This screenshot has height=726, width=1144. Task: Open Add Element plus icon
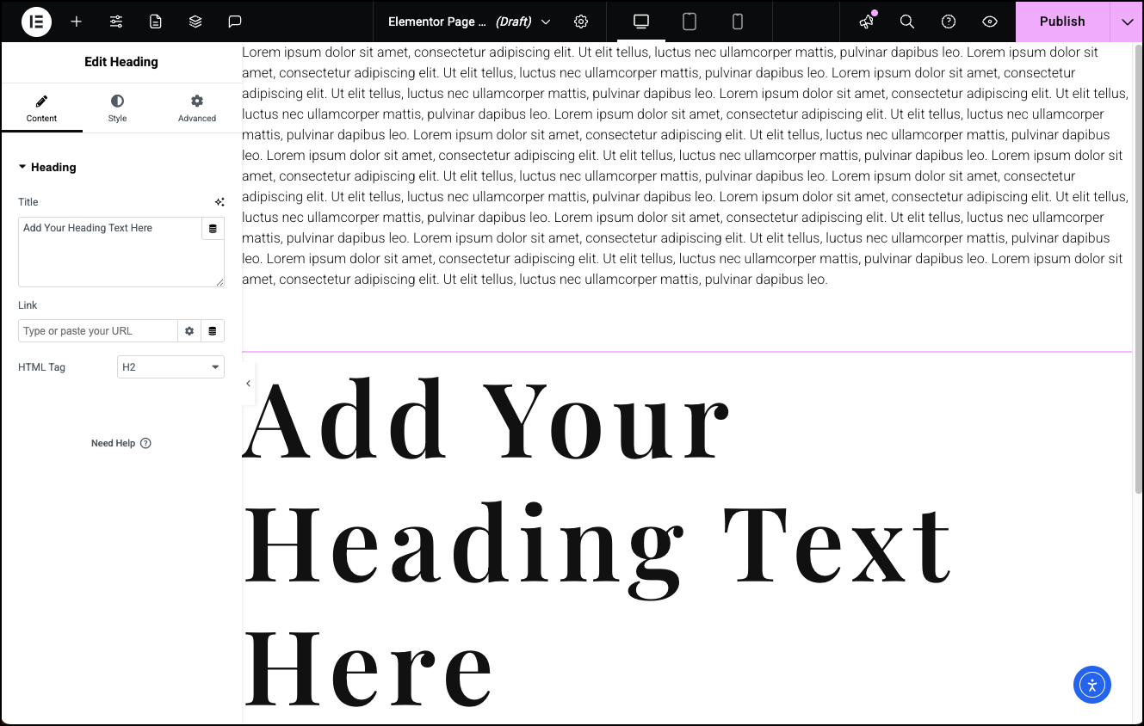coord(77,22)
